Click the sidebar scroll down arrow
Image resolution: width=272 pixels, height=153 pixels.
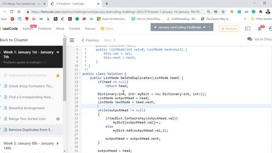[x=65, y=151]
